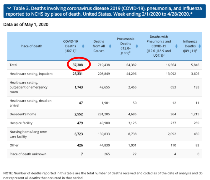Select dead on arrival pneumonia deaths 50

tap(135, 103)
